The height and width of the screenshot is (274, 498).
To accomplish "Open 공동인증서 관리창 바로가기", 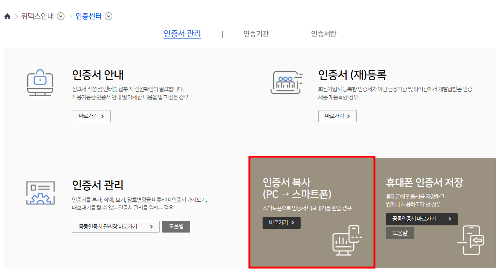I will [116, 227].
